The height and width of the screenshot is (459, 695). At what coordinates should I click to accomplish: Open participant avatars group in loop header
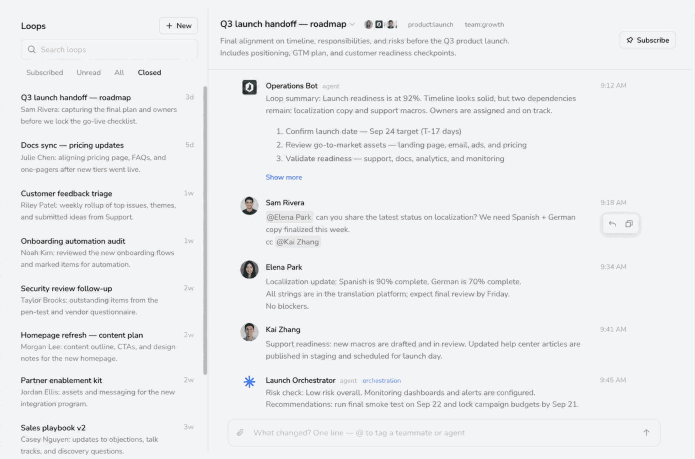click(x=380, y=24)
